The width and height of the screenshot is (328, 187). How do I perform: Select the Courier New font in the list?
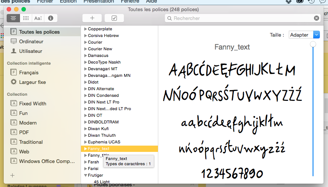100,49
